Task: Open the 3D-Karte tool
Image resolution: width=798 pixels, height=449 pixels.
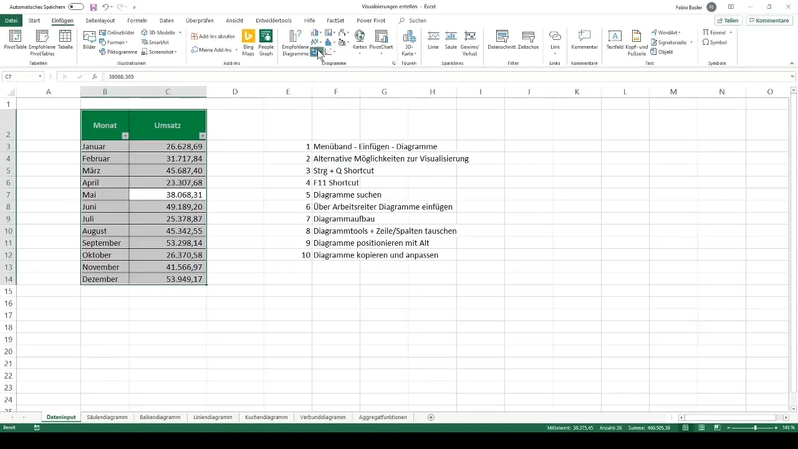Action: 409,42
